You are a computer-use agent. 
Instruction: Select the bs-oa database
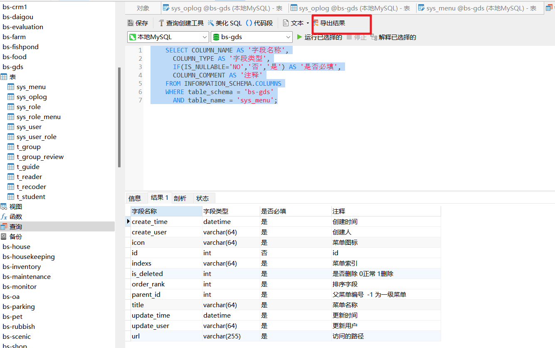pyautogui.click(x=11, y=297)
